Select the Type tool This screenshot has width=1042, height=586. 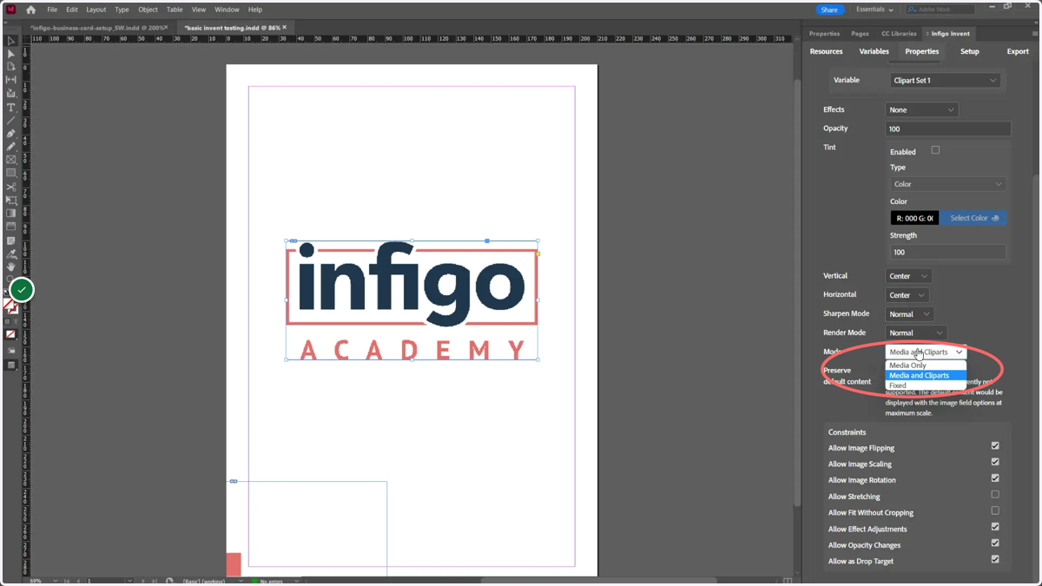(x=11, y=108)
